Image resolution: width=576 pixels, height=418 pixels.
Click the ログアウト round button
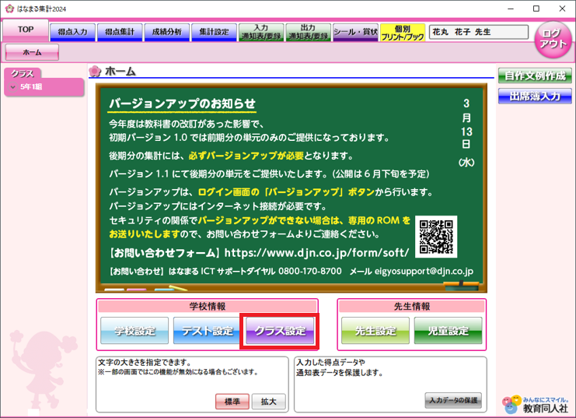[x=553, y=40]
